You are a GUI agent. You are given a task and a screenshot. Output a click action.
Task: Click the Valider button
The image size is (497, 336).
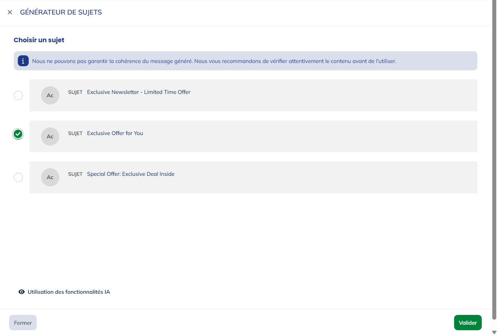[468, 323]
